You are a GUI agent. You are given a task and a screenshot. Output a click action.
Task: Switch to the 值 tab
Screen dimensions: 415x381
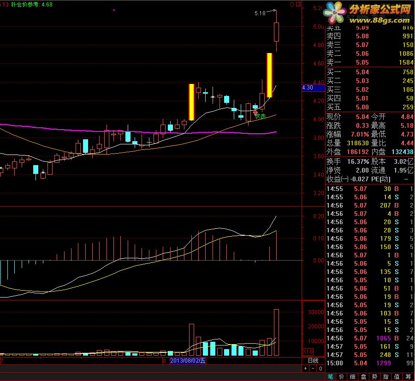(397, 376)
